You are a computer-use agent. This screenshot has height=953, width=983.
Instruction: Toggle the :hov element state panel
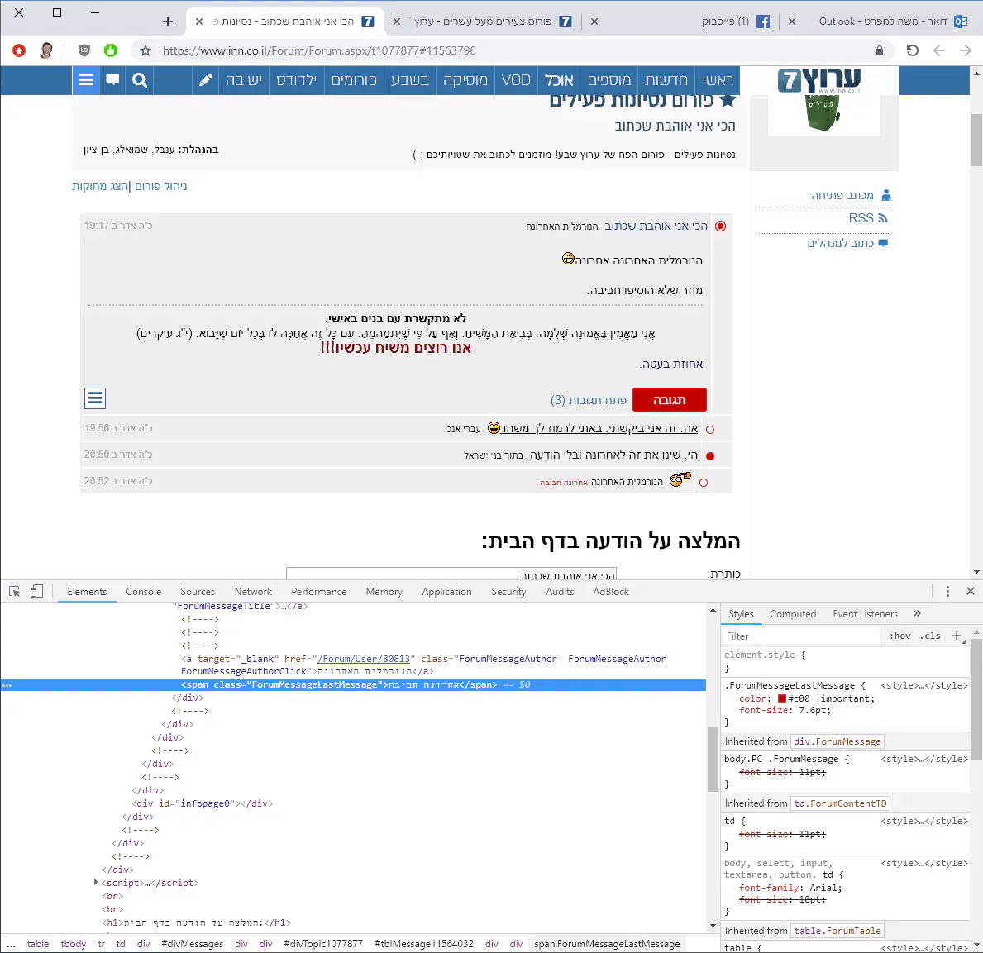899,636
